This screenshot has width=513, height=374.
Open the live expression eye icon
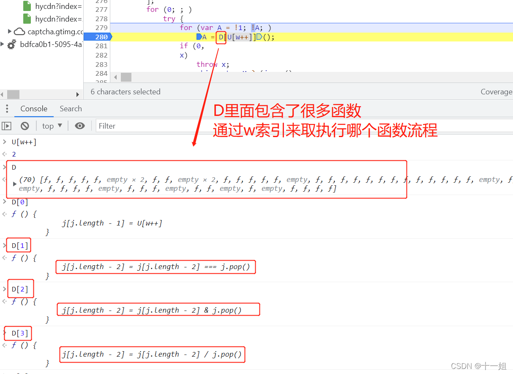[80, 126]
